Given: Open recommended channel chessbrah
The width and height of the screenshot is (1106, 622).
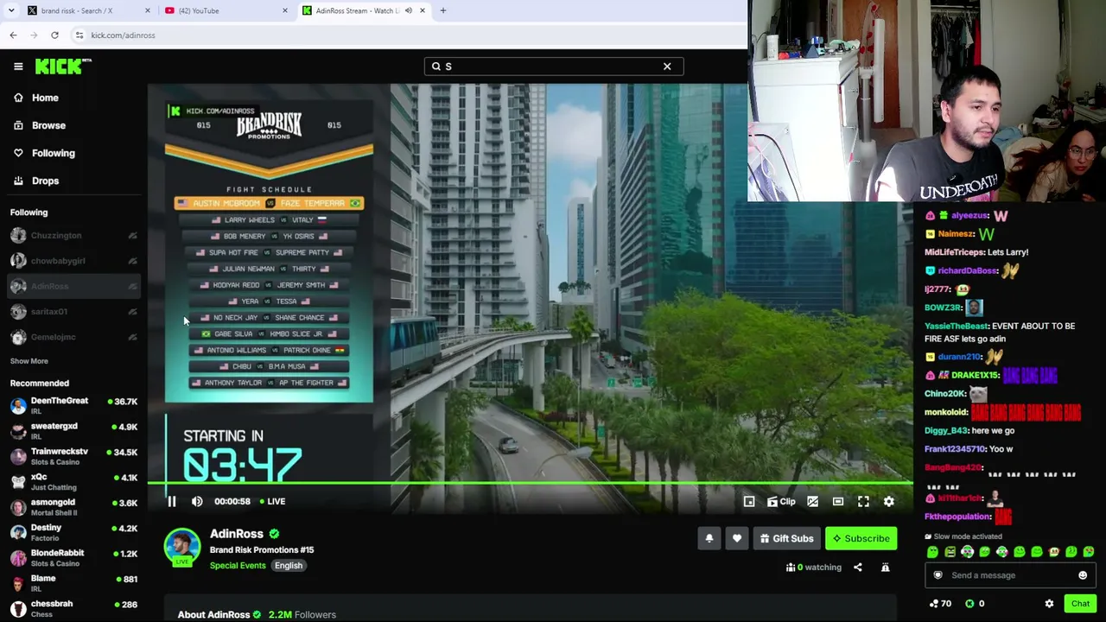Looking at the screenshot, I should tap(73, 608).
